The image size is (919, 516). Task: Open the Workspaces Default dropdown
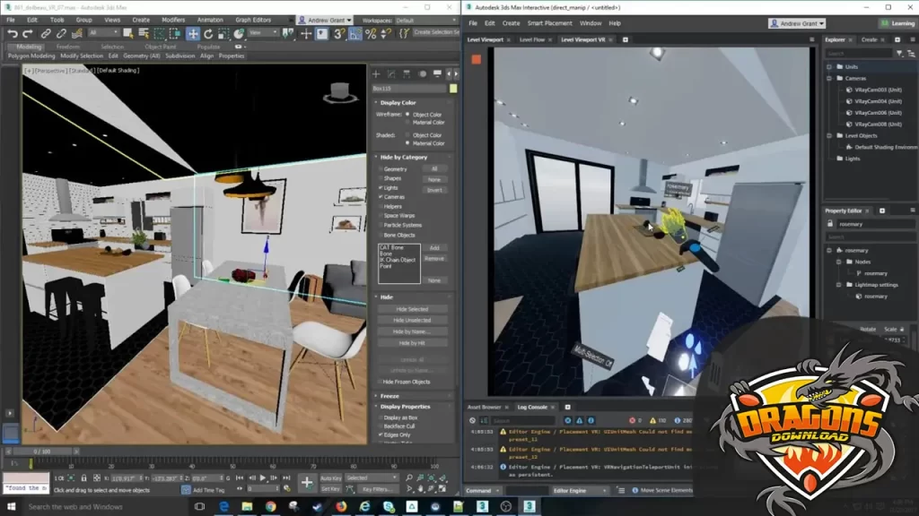422,20
